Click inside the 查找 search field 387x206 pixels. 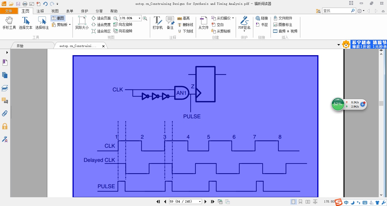[x=337, y=11]
